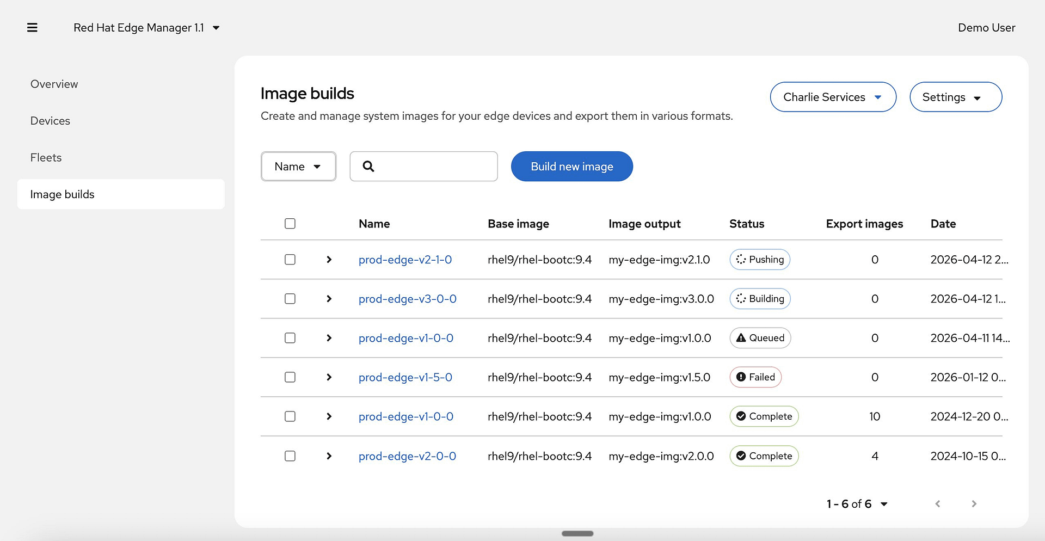Click the Failed error status badge

[x=755, y=377]
